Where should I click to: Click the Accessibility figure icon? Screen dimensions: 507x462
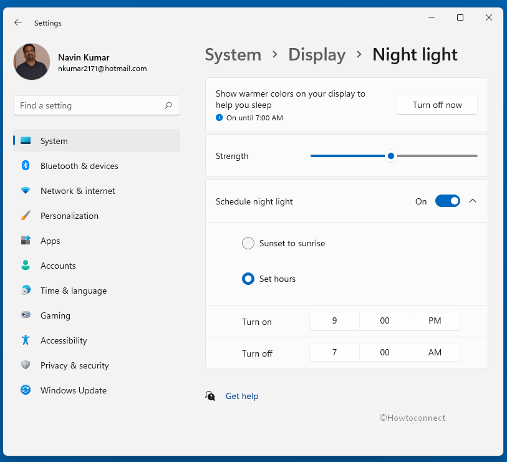[x=26, y=340]
